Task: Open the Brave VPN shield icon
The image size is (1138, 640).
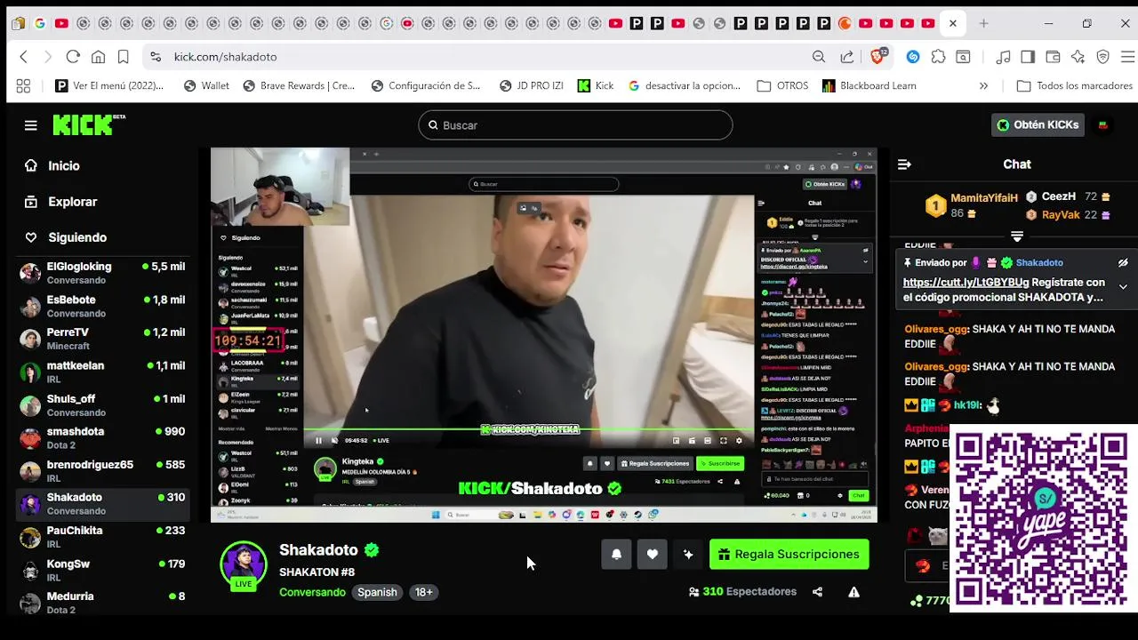Action: click(x=1102, y=57)
